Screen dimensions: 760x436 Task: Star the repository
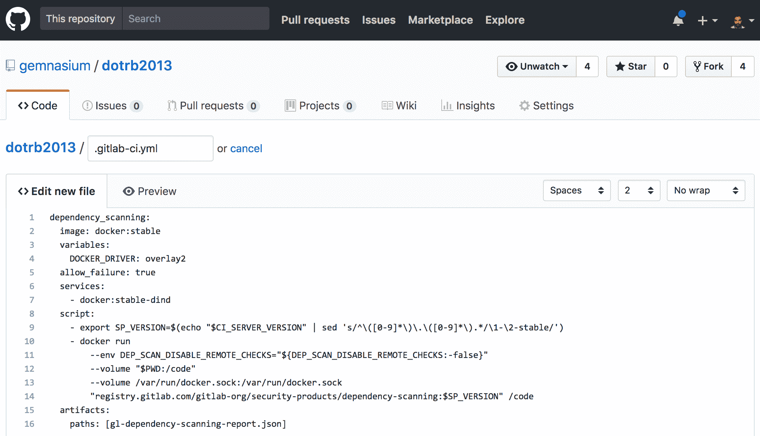pyautogui.click(x=631, y=67)
